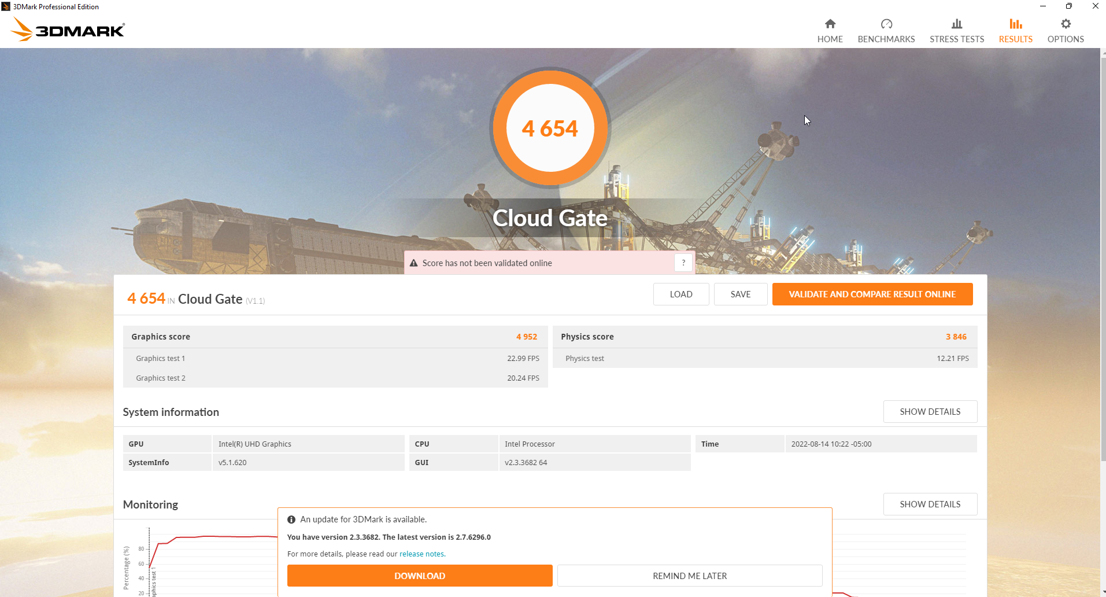This screenshot has width=1106, height=597.
Task: Open the release notes link
Action: 422,554
